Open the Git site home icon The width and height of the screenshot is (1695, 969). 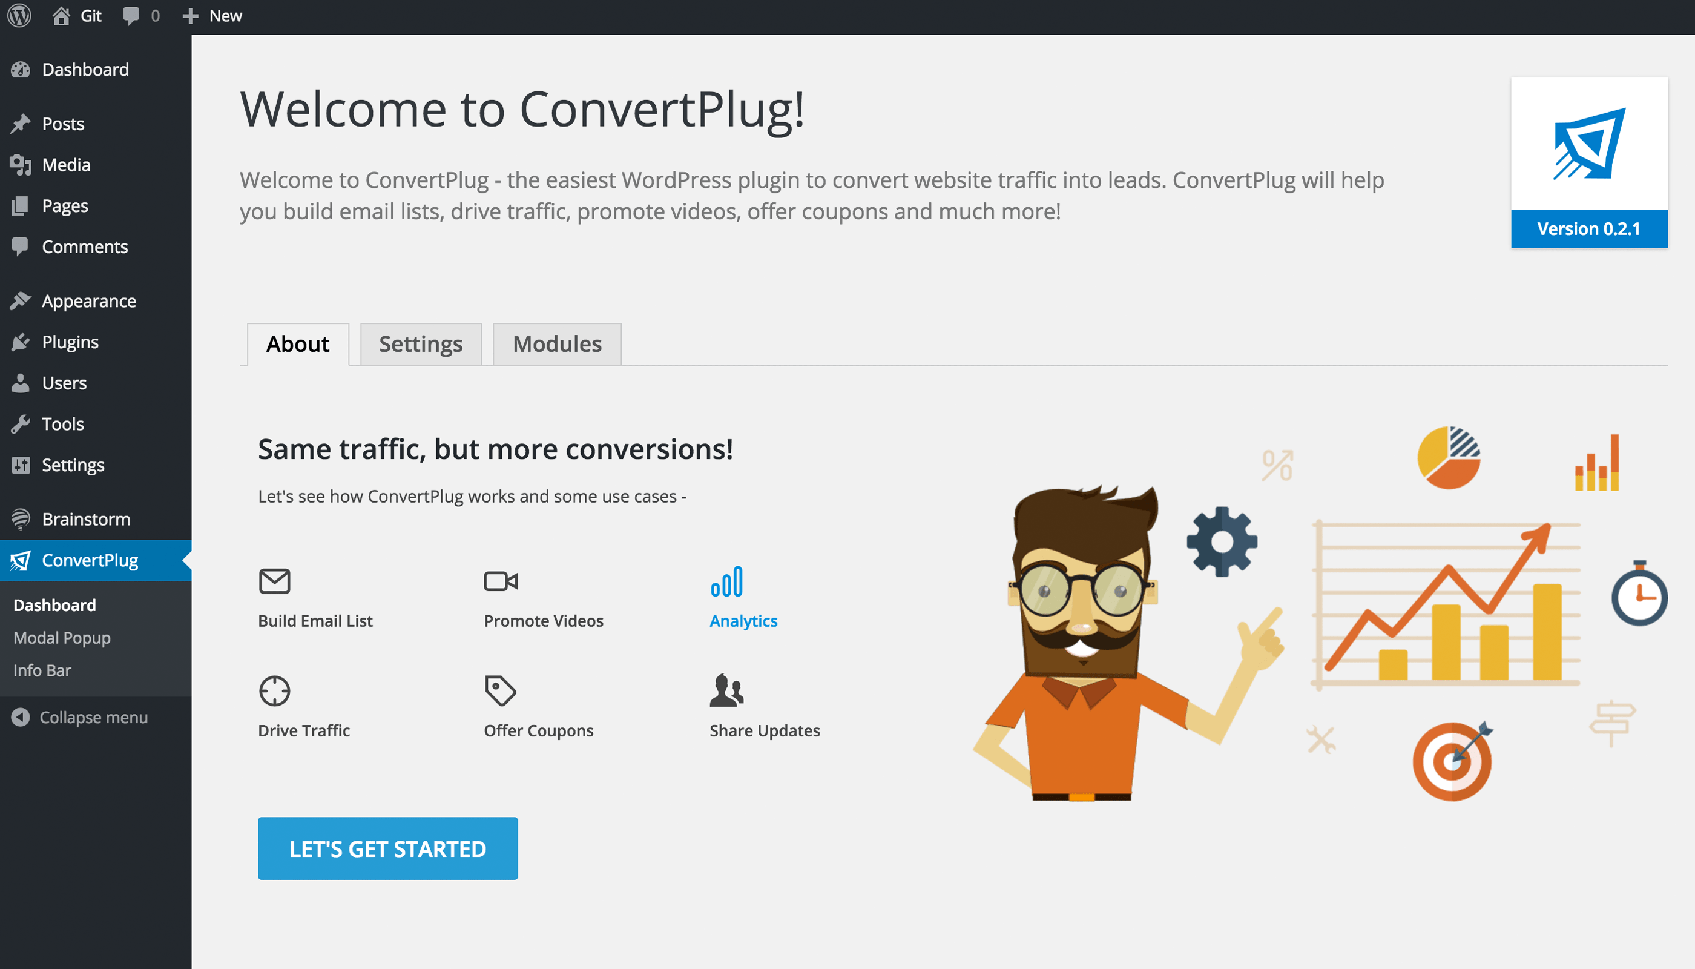61,15
